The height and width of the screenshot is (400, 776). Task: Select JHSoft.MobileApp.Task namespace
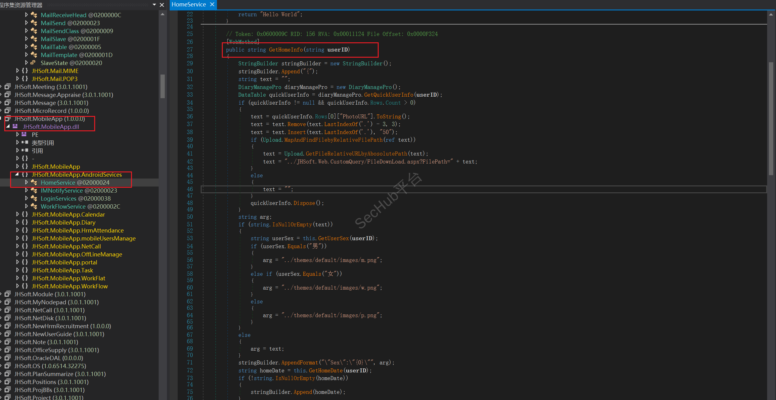[62, 270]
